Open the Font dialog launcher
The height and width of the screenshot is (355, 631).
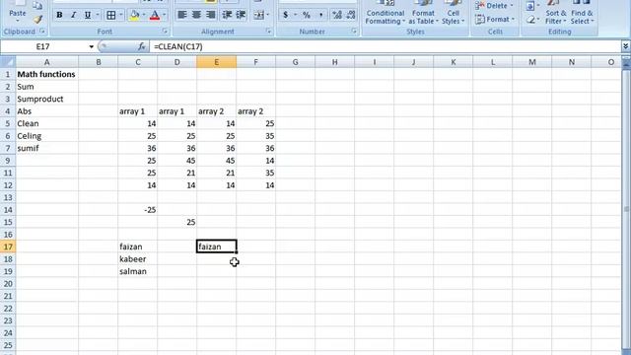click(x=165, y=31)
